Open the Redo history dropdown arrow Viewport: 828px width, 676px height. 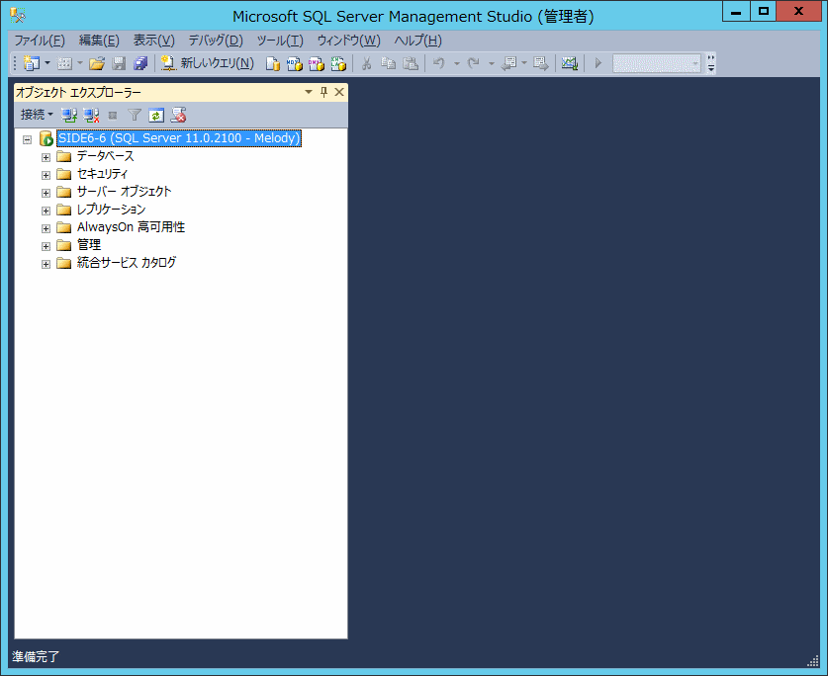(x=491, y=63)
